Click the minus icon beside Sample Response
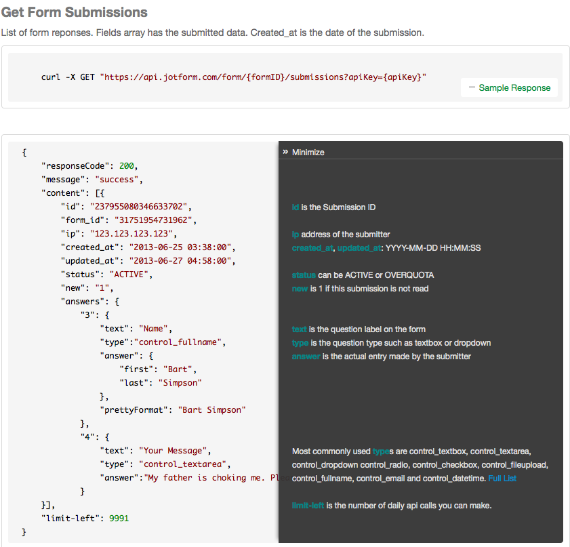 click(472, 87)
